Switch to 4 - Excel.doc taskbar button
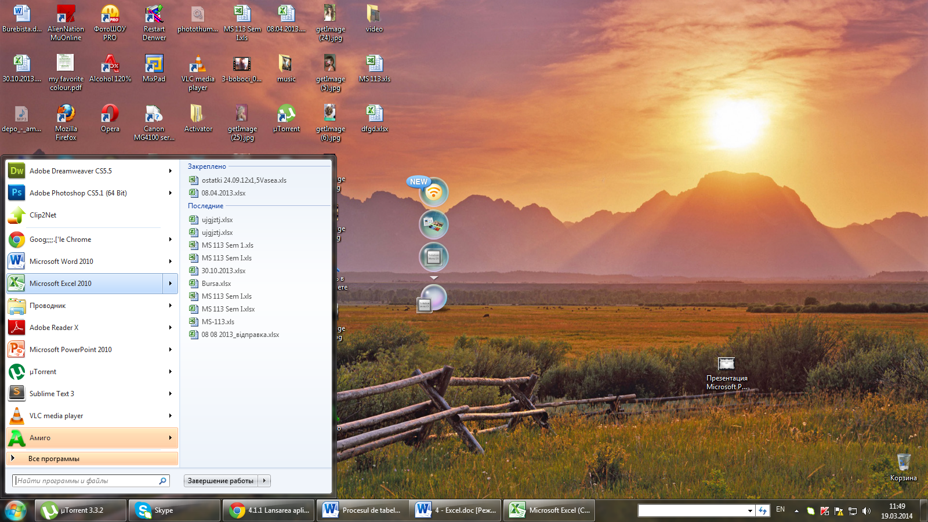The width and height of the screenshot is (928, 522). (x=456, y=510)
